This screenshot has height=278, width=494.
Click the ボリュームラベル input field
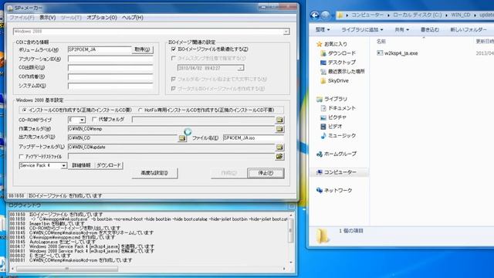tap(100, 49)
